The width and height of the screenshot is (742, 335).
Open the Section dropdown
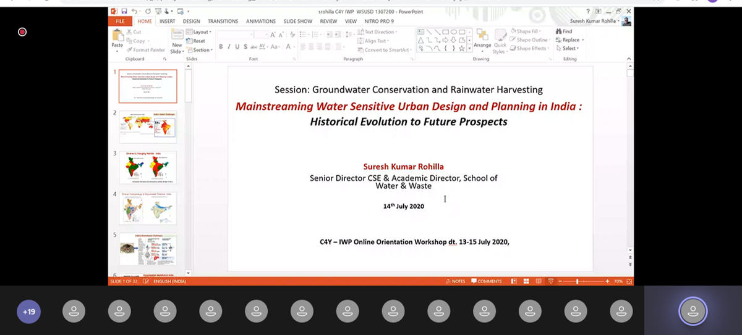(x=200, y=50)
